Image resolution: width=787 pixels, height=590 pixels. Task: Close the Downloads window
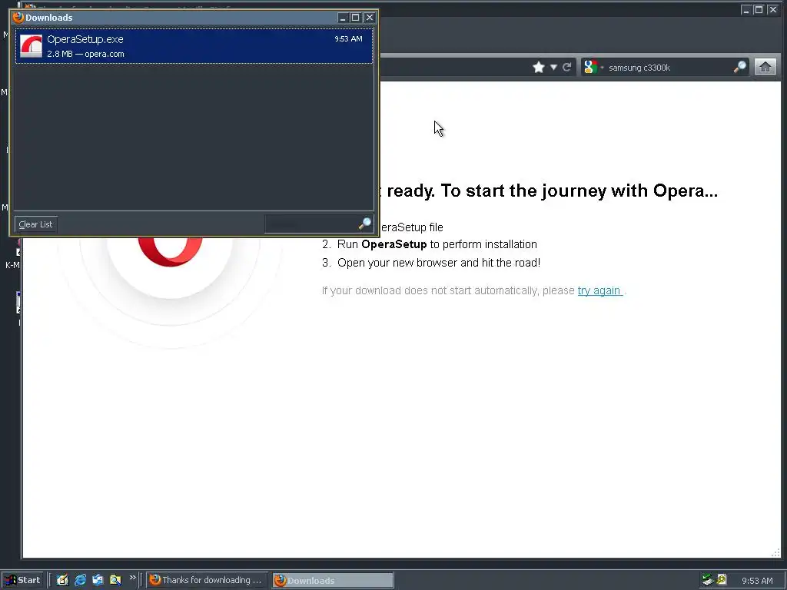(x=370, y=18)
